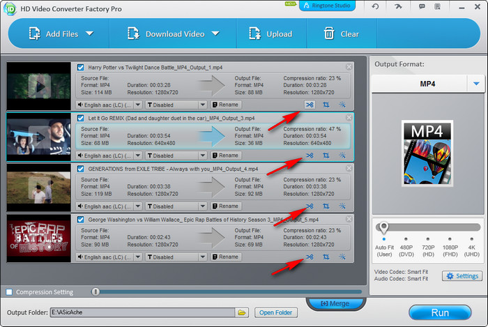488x327 pixels.
Task: Browse for output folder with the folder icon
Action: coord(242,312)
